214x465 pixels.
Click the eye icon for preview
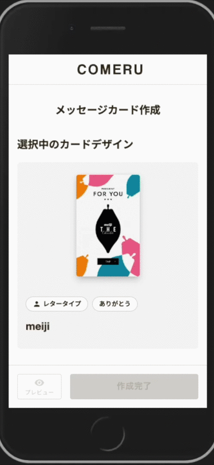[x=40, y=382]
